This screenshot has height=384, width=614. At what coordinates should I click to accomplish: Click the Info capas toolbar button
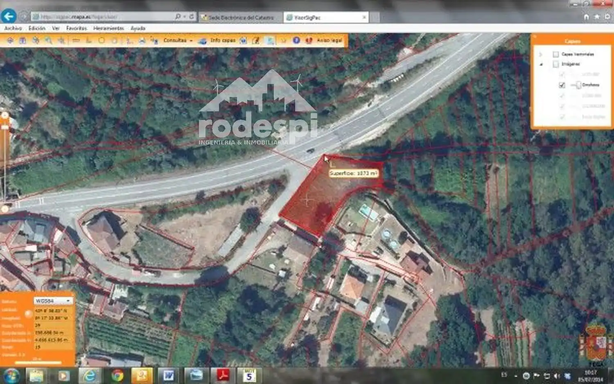(217, 40)
